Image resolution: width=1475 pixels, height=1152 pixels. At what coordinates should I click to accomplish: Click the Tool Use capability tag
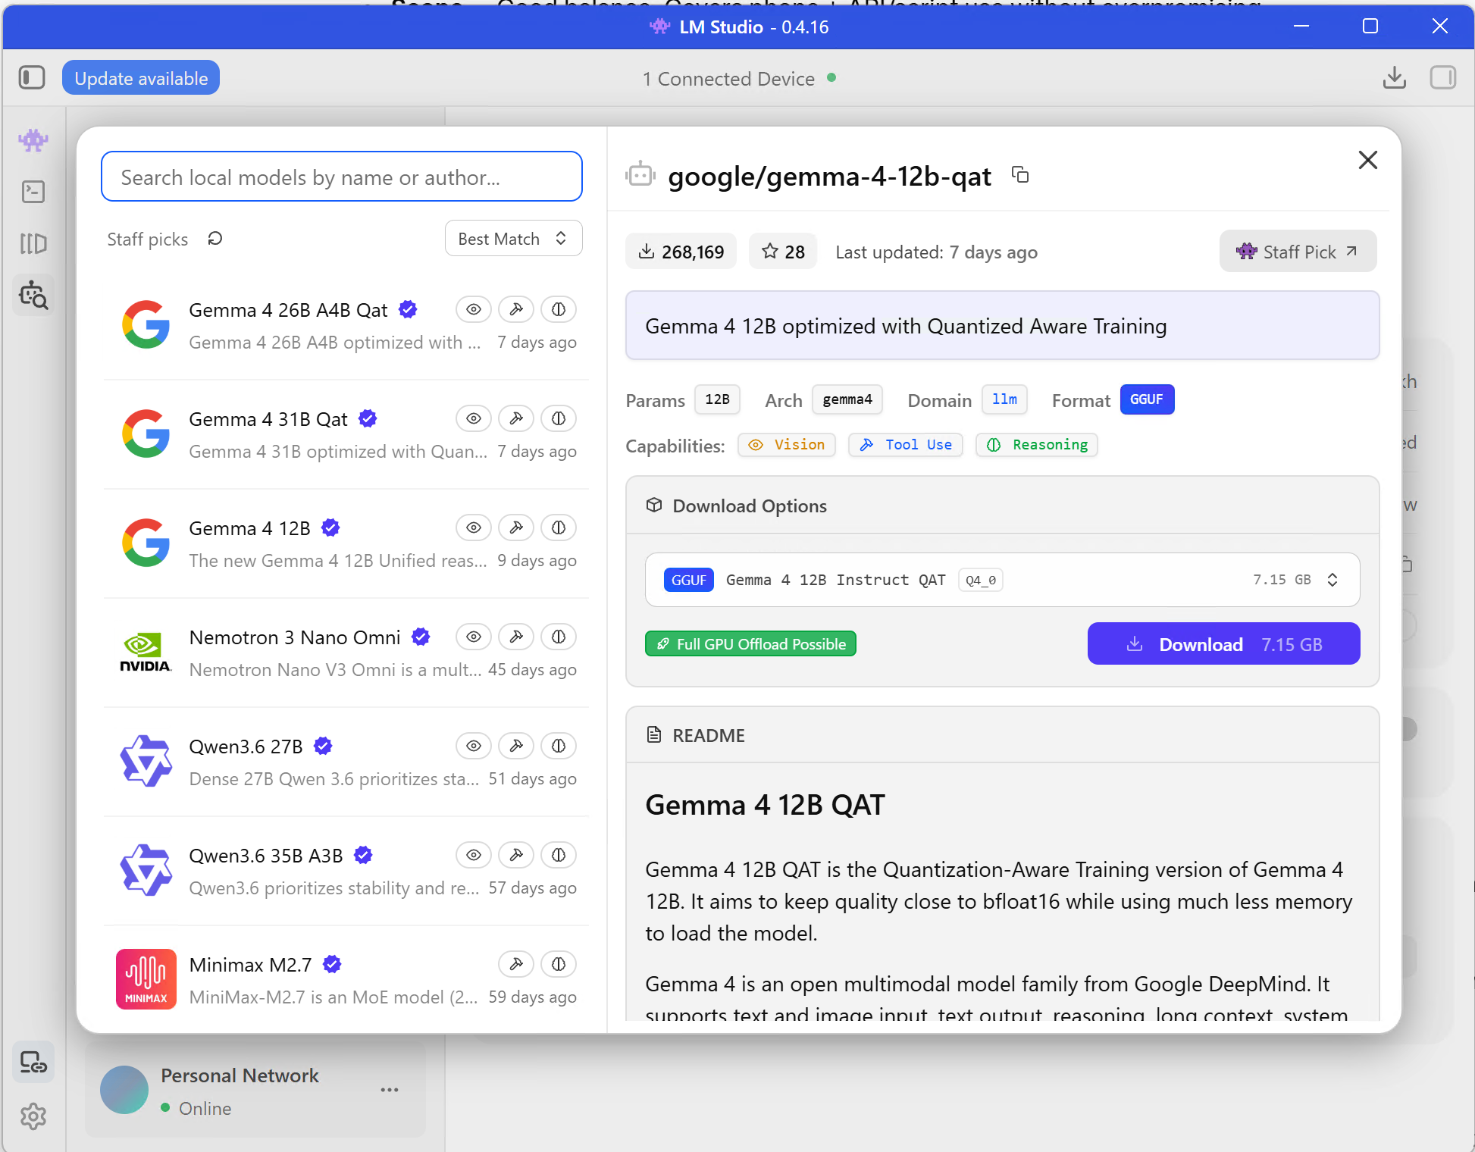click(906, 445)
